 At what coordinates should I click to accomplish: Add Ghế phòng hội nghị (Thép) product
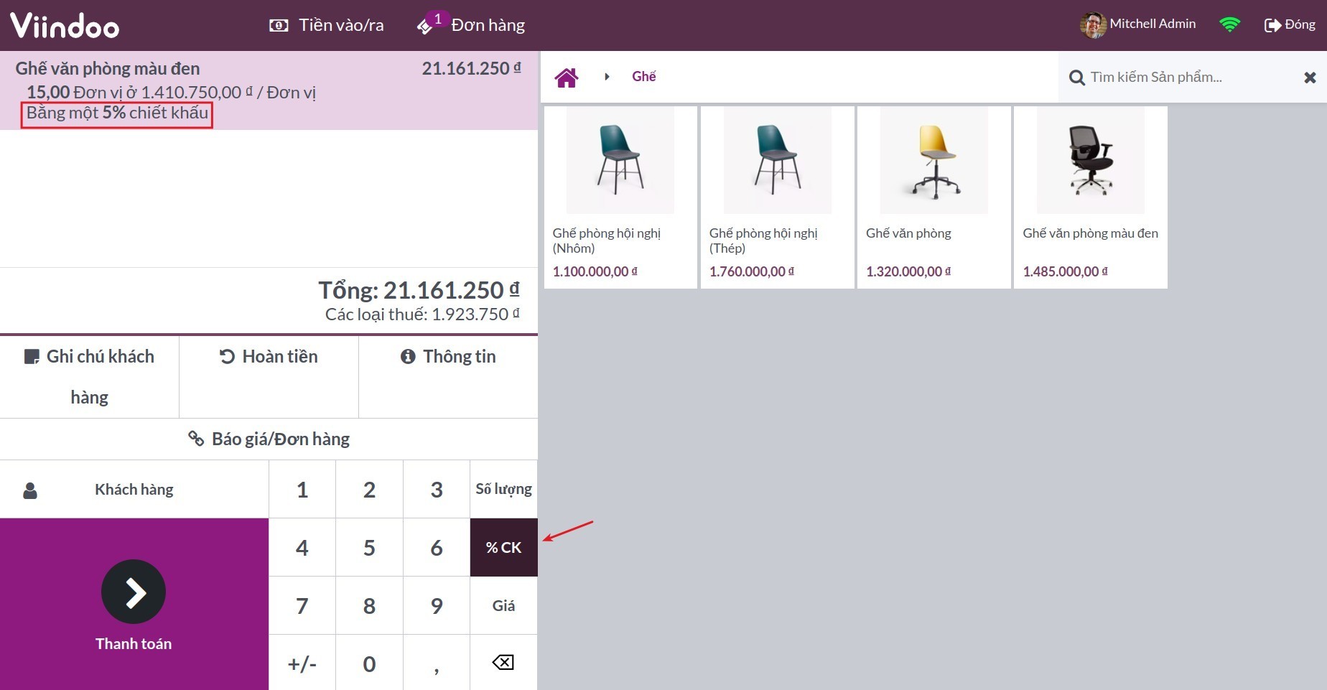coord(778,197)
